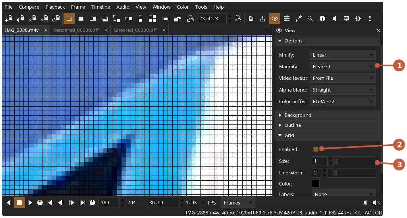Viewport: 407px width, 218px height.
Task: Click the current frame field showing 180
Action: [108, 203]
